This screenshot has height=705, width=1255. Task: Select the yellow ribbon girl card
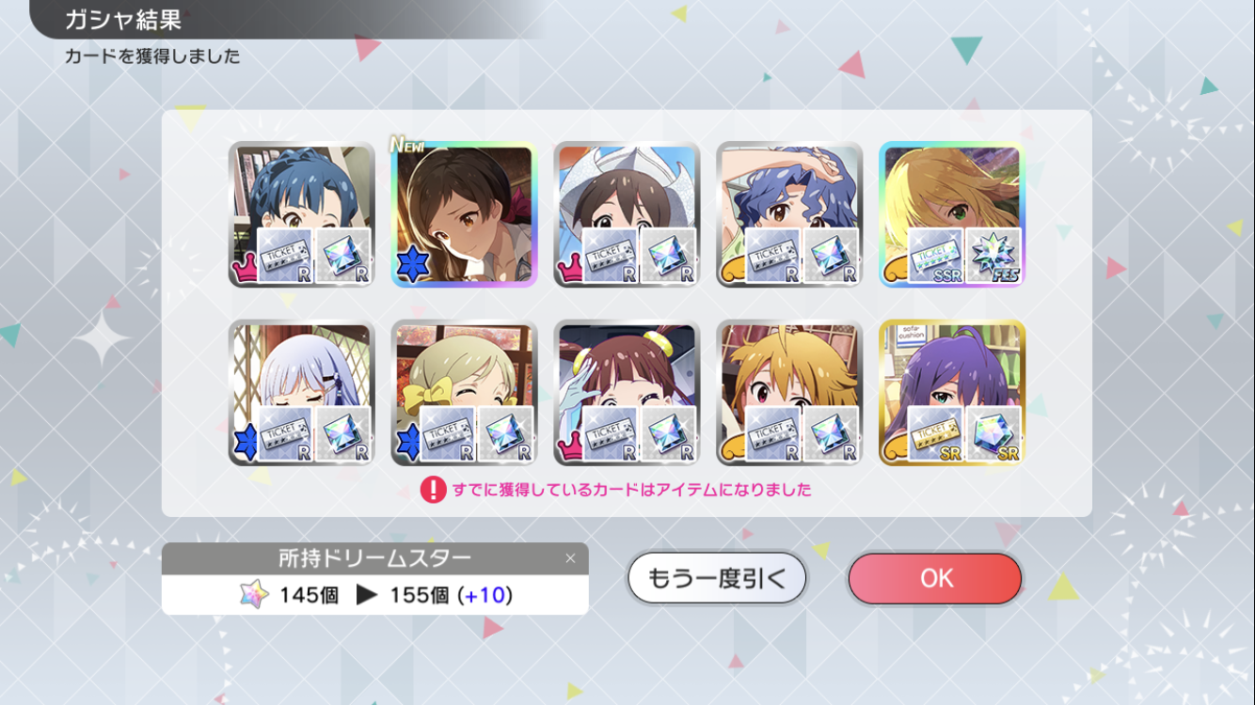465,393
